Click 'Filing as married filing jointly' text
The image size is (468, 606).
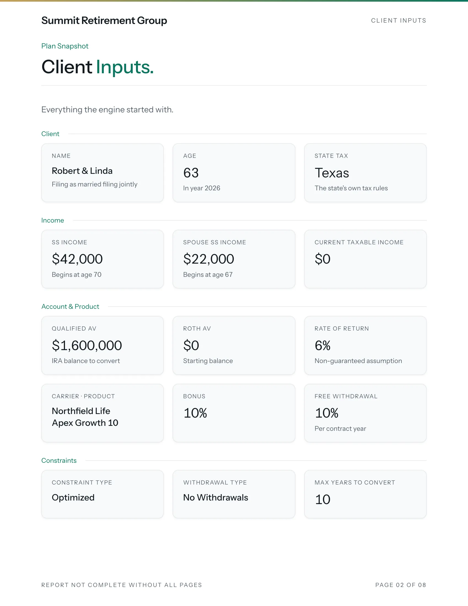[94, 184]
